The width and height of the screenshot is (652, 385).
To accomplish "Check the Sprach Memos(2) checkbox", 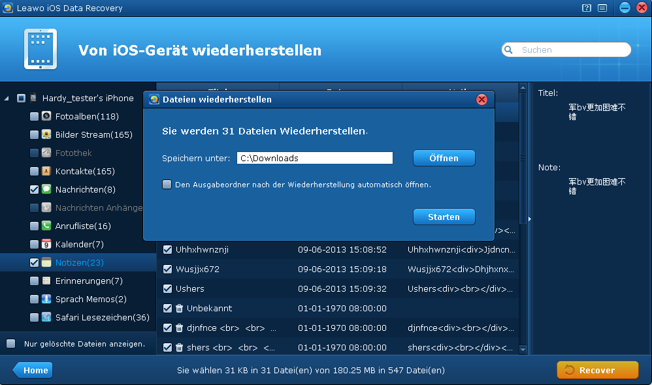I will pos(35,299).
